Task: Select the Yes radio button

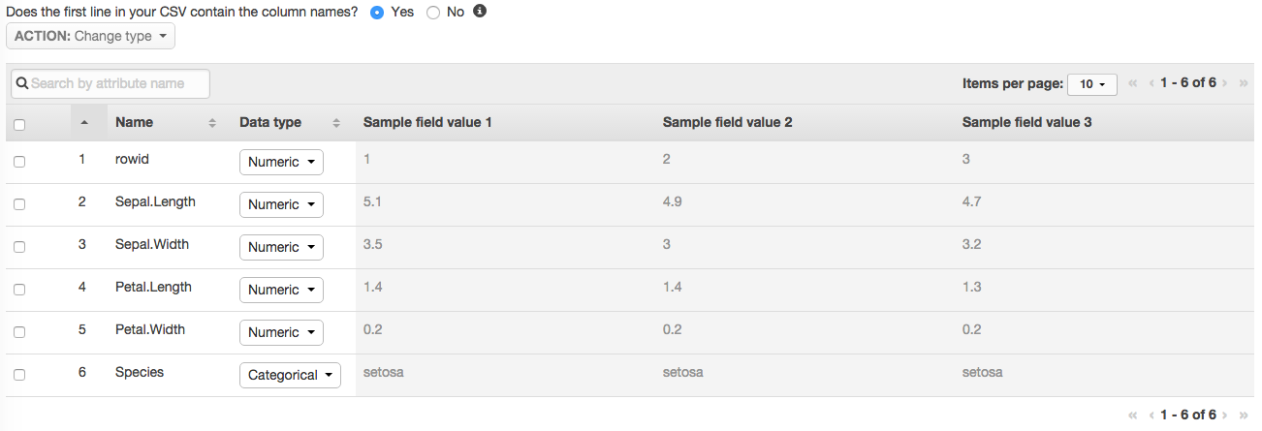Action: (377, 13)
